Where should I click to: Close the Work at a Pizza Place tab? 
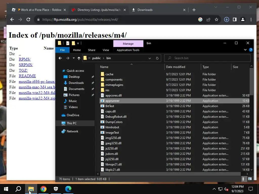pyautogui.click(x=65, y=10)
